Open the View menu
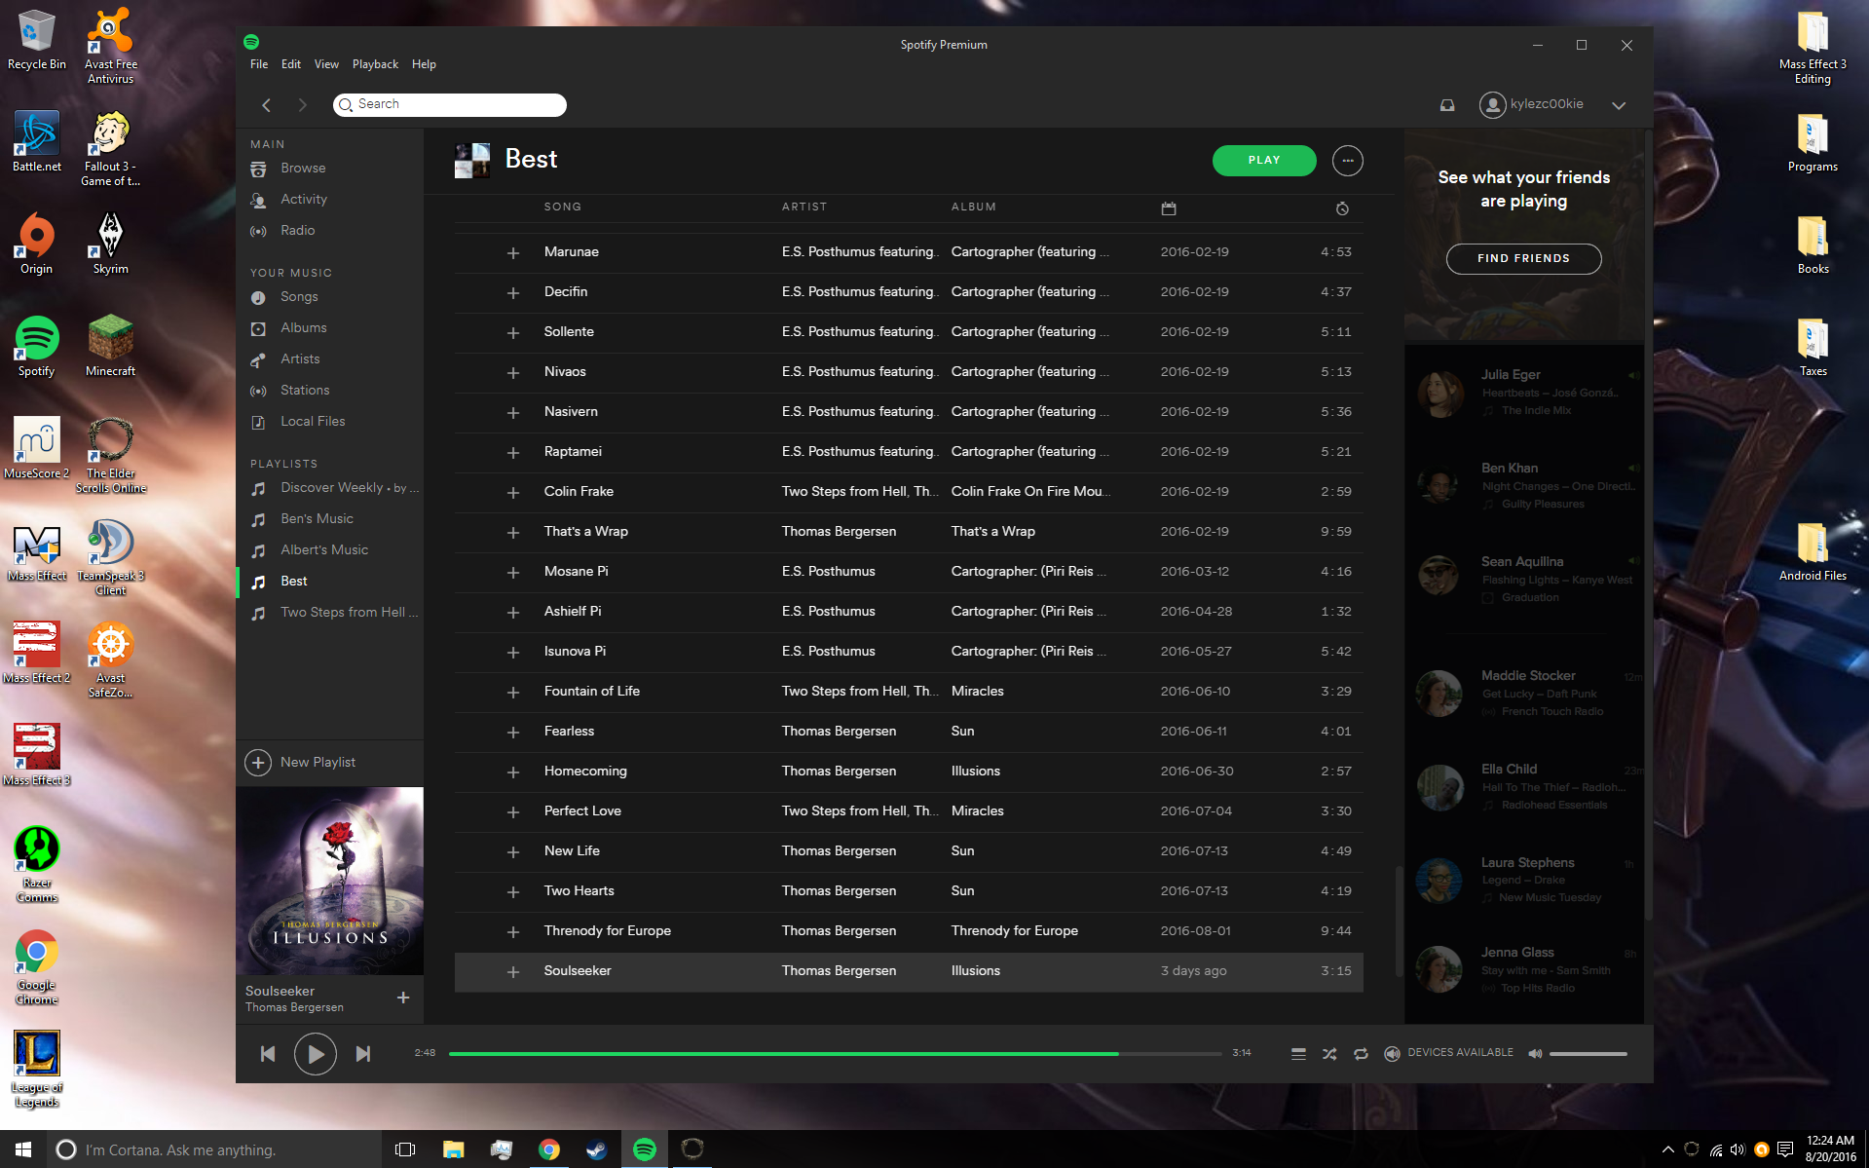The height and width of the screenshot is (1168, 1869). pos(326,64)
